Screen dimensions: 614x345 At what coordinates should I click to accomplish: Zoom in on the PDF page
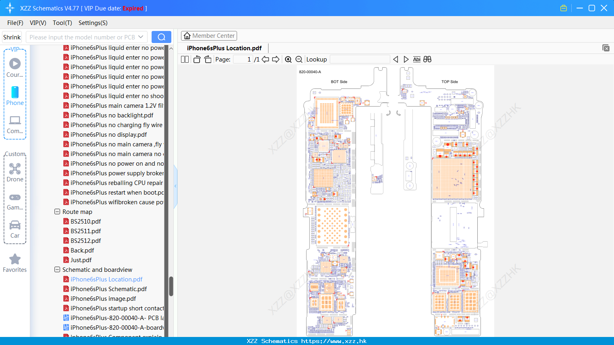point(288,60)
